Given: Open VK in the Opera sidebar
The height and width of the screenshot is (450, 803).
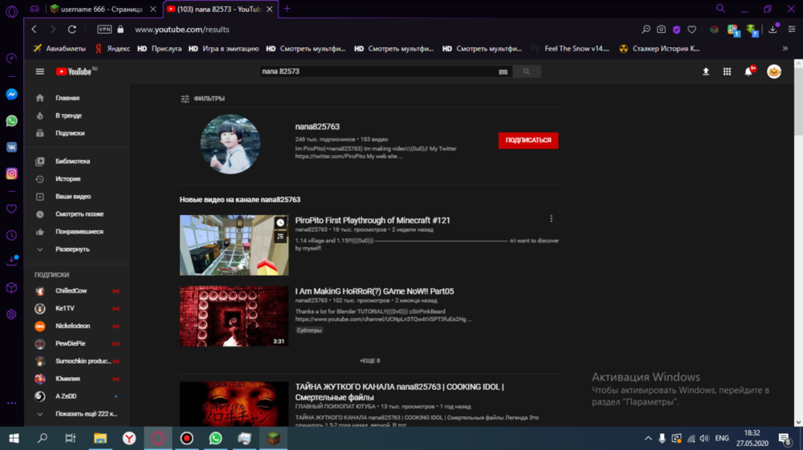Looking at the screenshot, I should 11,148.
